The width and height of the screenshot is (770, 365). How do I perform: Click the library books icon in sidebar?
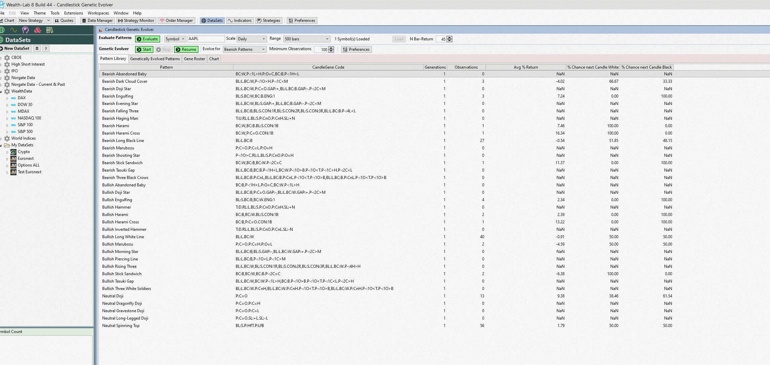pyautogui.click(x=50, y=30)
